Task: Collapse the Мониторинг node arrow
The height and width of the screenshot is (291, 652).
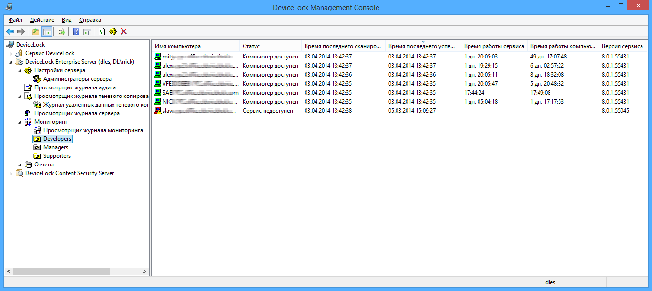Action: click(x=20, y=122)
